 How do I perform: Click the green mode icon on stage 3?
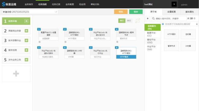point(26,40)
